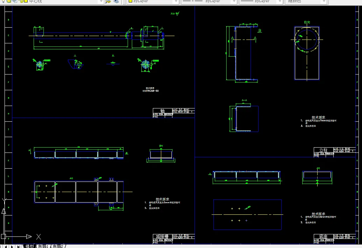Select 技术要求 heading in the 减振槽 drawing

(162, 199)
